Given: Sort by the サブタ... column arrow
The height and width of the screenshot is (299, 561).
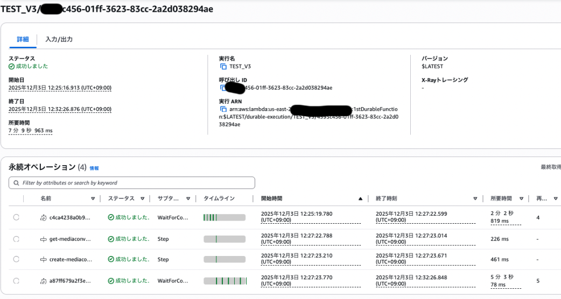Looking at the screenshot, I should (188, 198).
